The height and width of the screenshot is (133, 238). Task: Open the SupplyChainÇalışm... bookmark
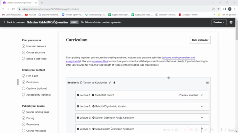pyautogui.click(x=119, y=15)
